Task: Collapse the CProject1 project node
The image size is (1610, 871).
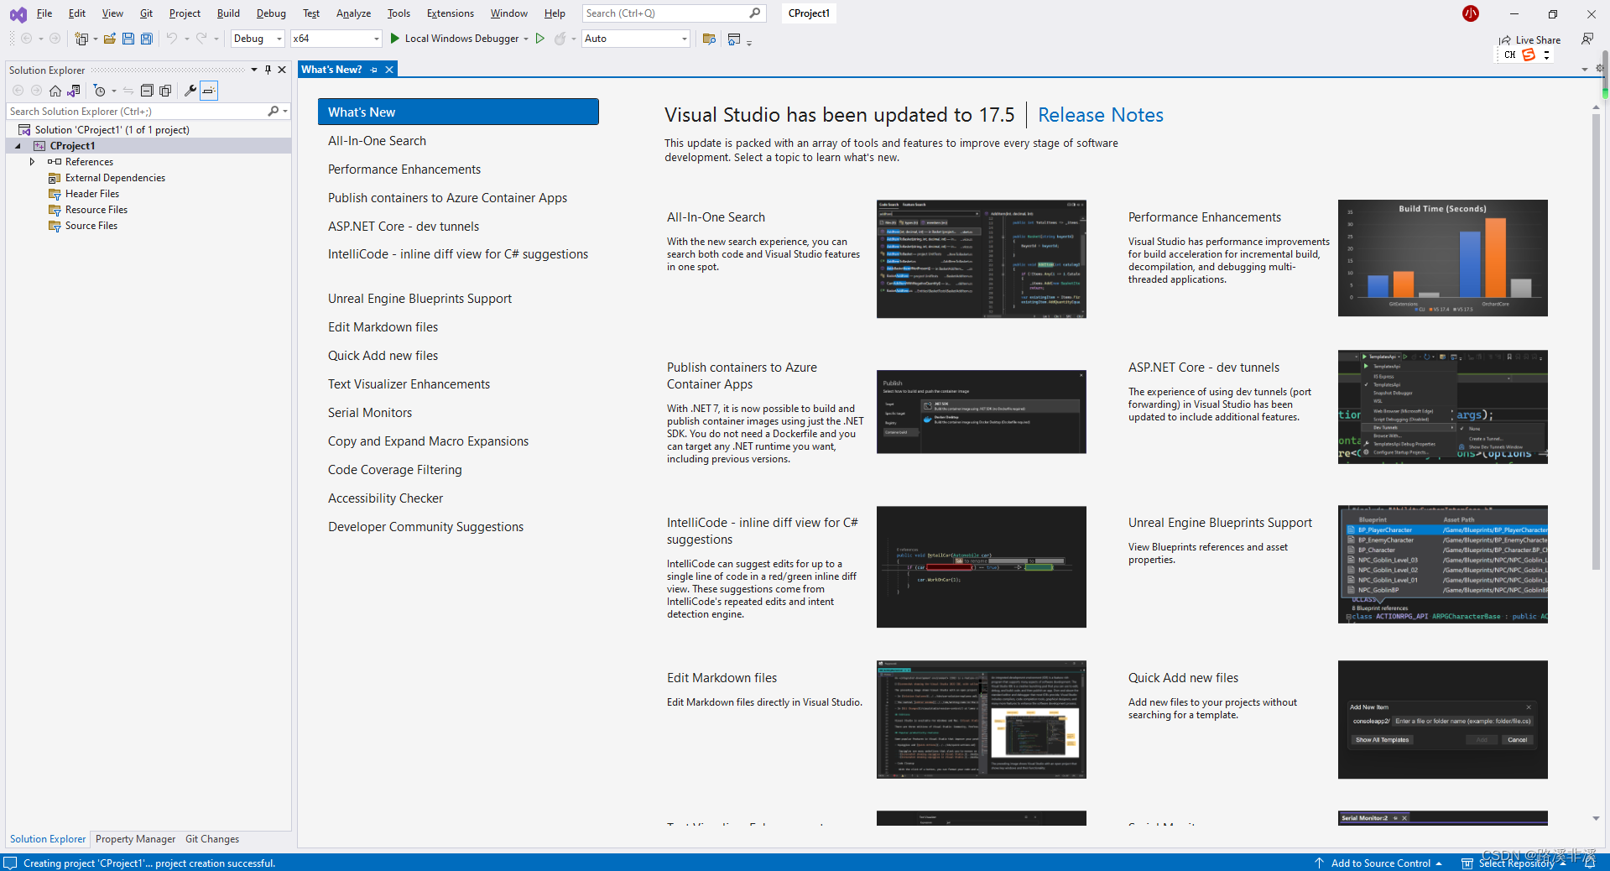Action: point(18,146)
